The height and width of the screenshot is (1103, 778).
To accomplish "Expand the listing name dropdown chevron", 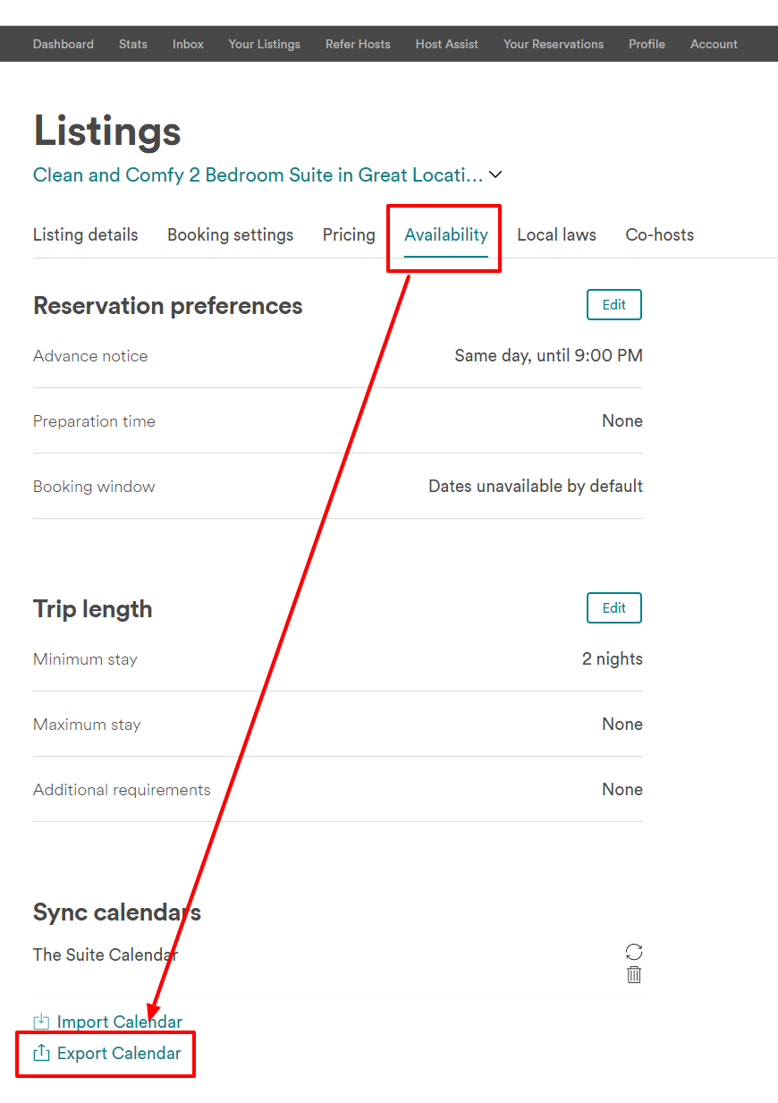I will 495,175.
